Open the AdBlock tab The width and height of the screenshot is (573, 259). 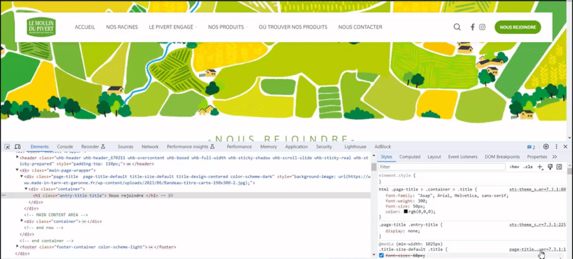coord(383,147)
